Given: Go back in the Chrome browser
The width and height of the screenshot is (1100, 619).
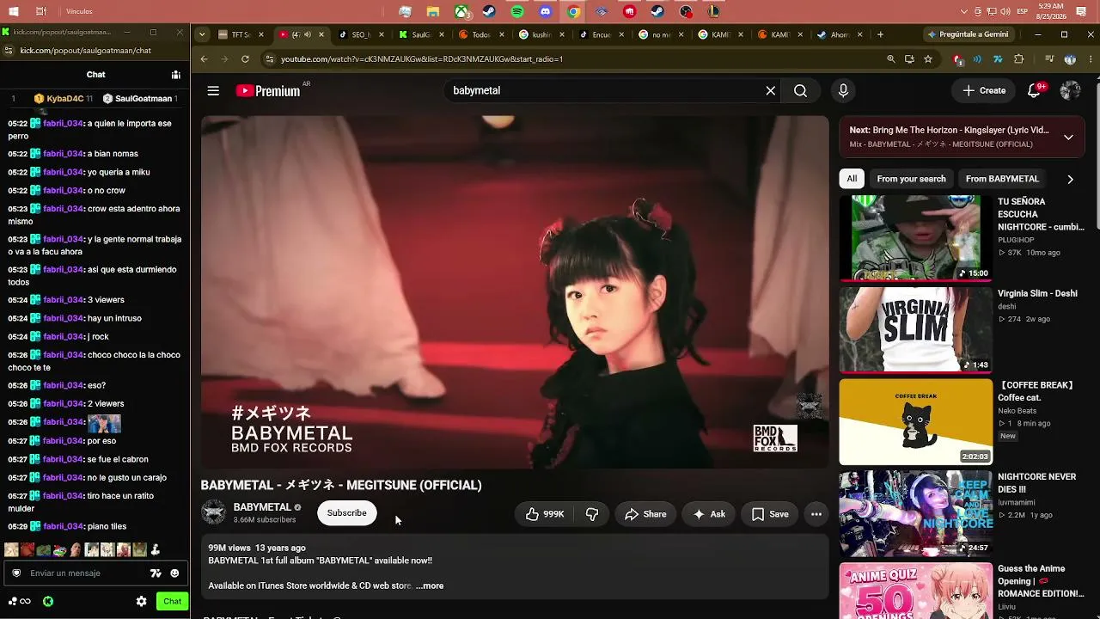Looking at the screenshot, I should click(204, 59).
